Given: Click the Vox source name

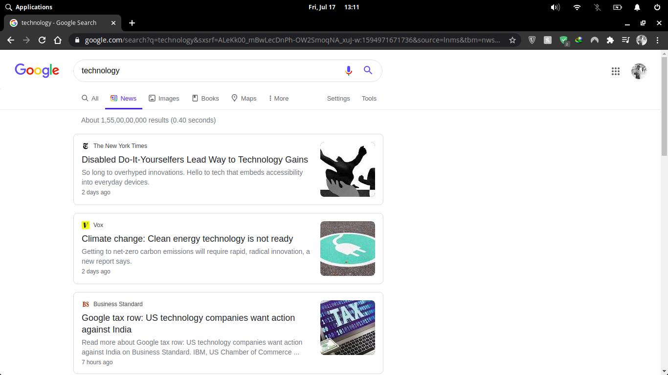Looking at the screenshot, I should 98,225.
